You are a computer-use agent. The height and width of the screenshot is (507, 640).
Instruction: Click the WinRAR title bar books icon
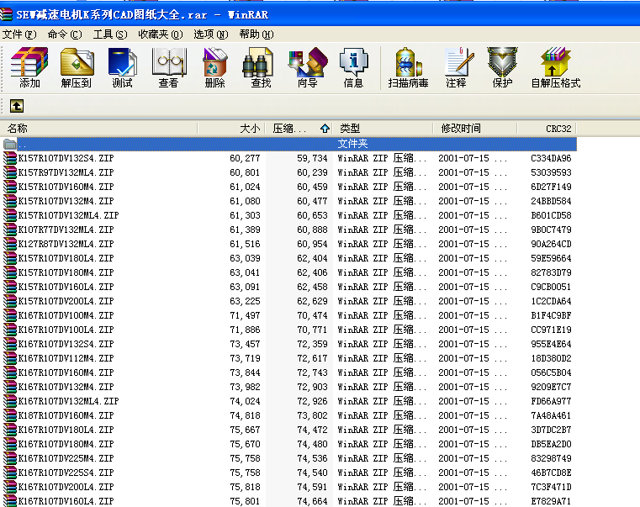coord(6,15)
